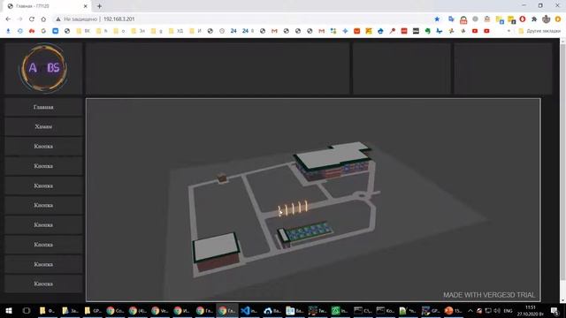This screenshot has height=318, width=566.
Task: Open the Notepad++ taskbar item
Action: [x=407, y=310]
